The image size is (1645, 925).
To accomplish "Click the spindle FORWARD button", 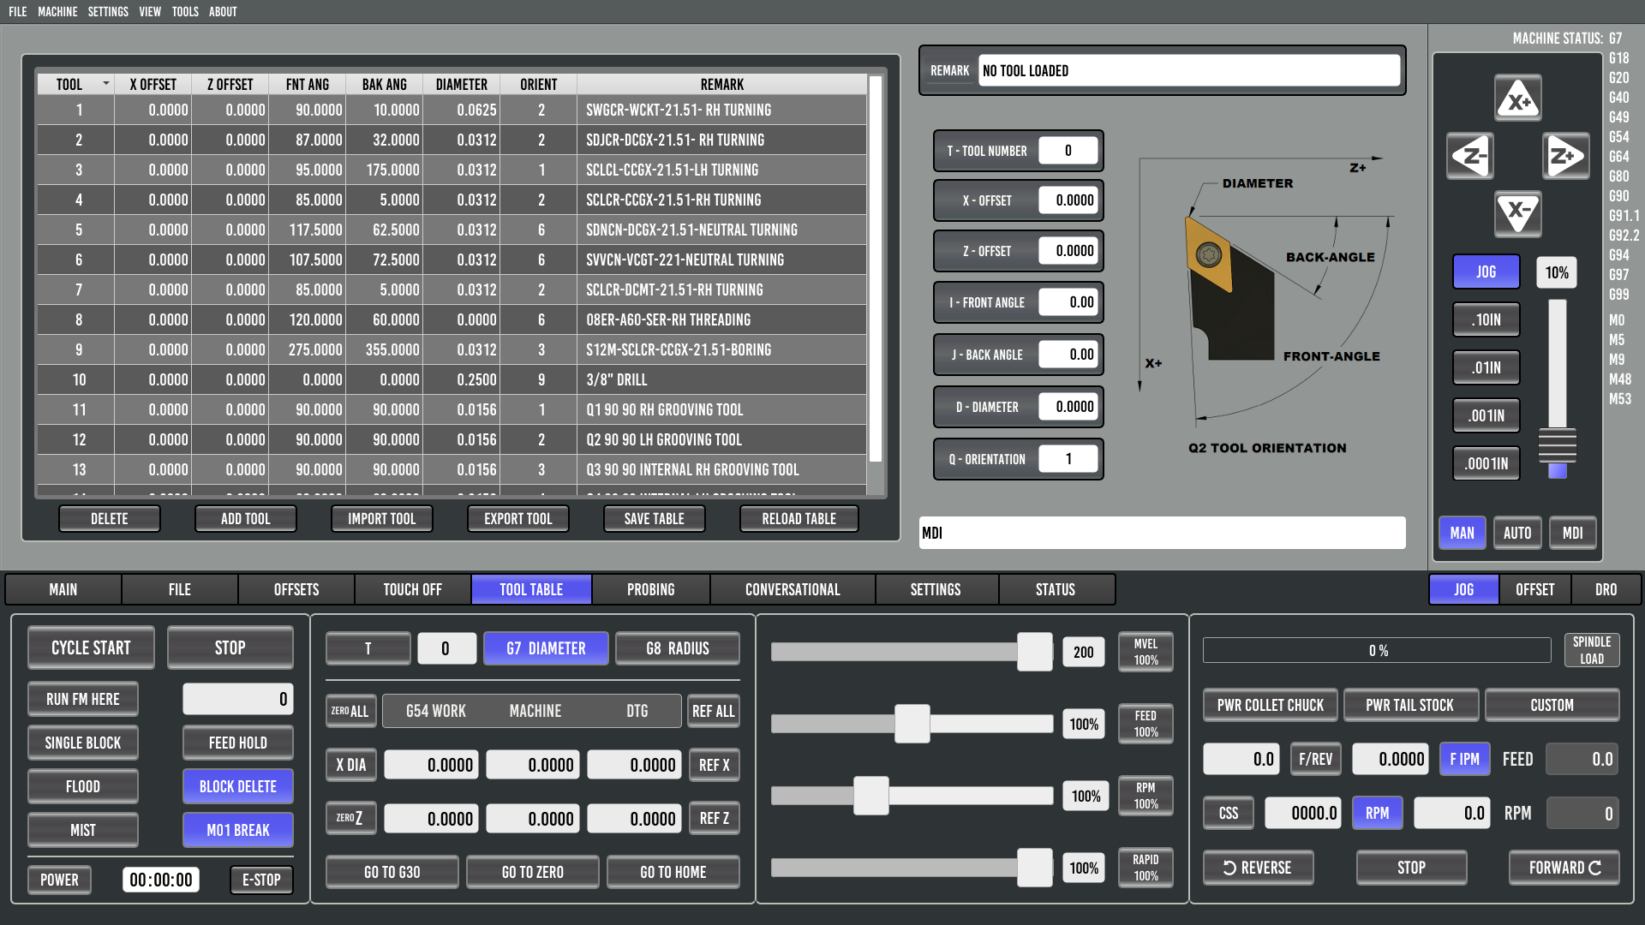I will point(1564,868).
